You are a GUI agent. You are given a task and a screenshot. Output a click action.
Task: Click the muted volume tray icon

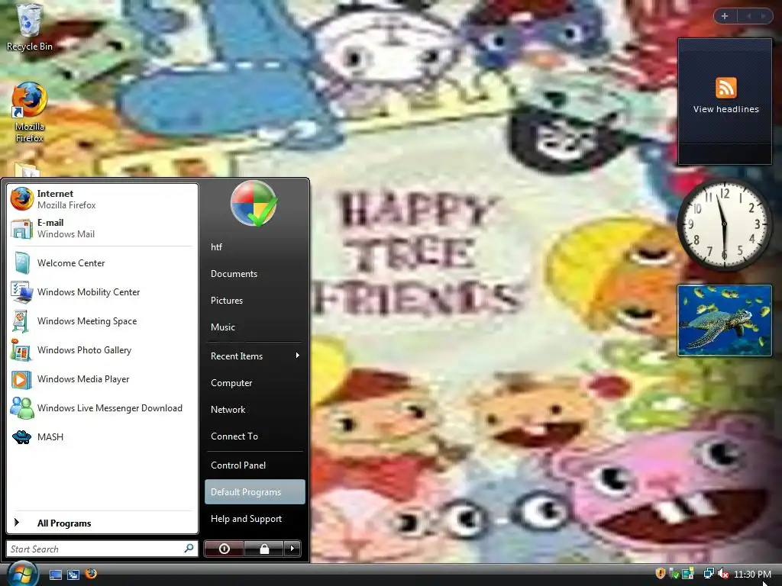(724, 574)
